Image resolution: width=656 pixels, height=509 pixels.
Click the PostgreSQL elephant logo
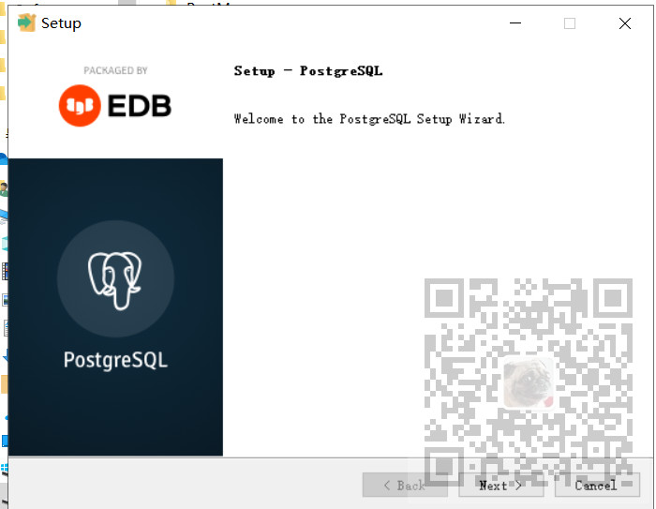tap(115, 279)
